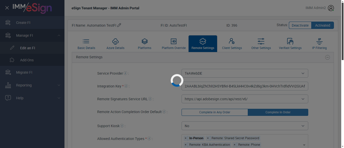Open the Client Settings tab
The width and height of the screenshot is (344, 148).
pos(232,44)
